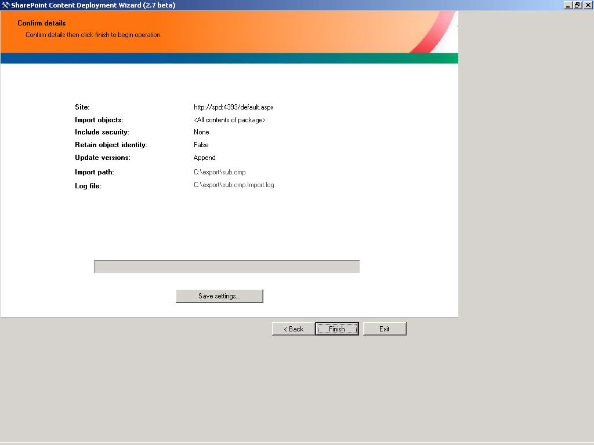Click the 'All contents of package' value
This screenshot has width=594, height=445.
point(229,120)
